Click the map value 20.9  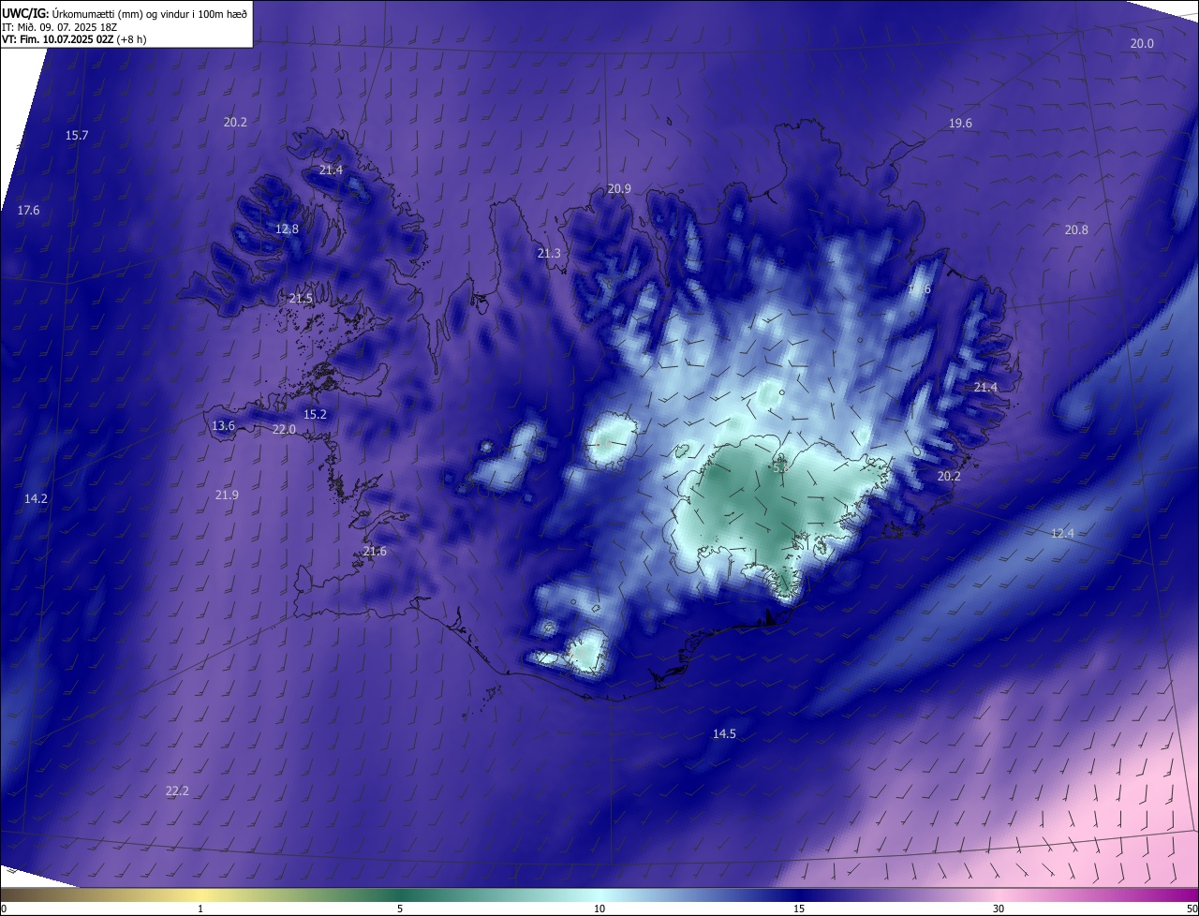(619, 189)
